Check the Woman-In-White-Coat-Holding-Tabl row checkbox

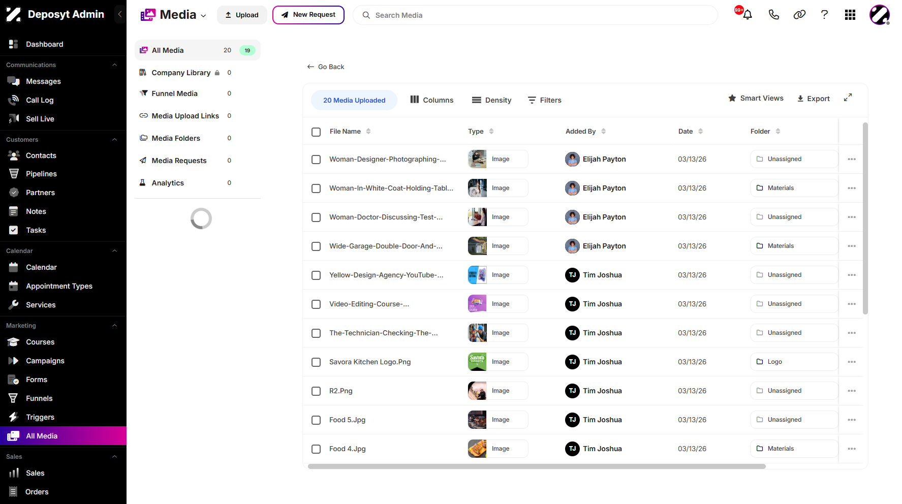click(x=316, y=188)
